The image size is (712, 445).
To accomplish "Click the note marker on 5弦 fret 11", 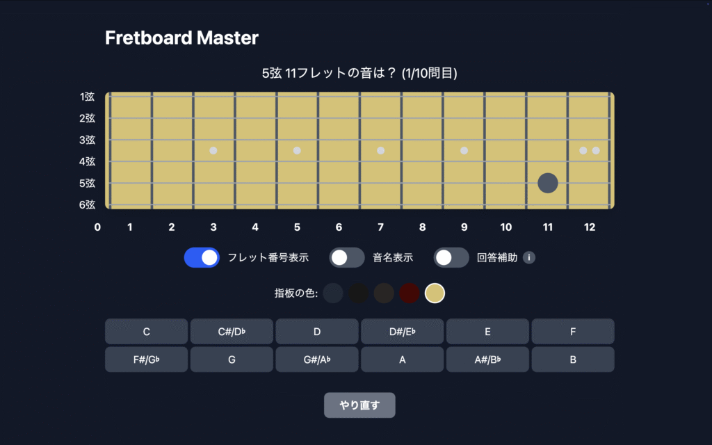I will click(x=548, y=183).
